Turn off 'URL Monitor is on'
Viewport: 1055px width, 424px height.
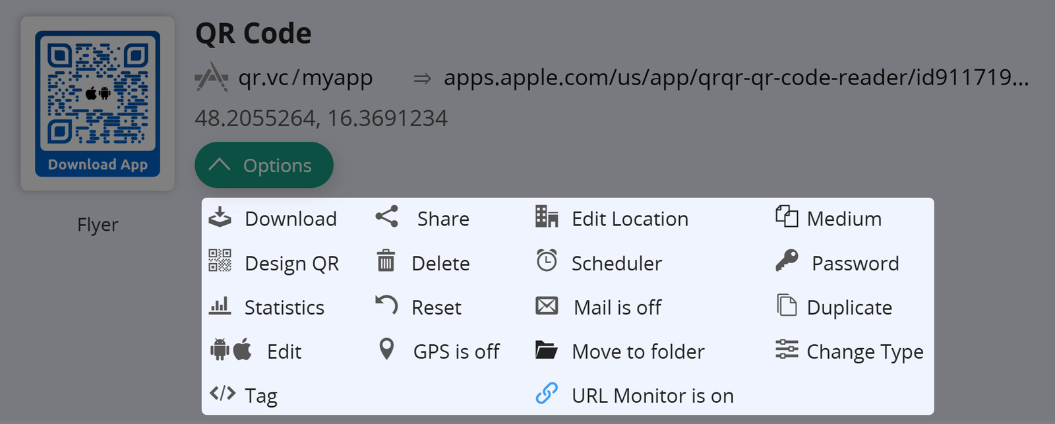click(652, 396)
